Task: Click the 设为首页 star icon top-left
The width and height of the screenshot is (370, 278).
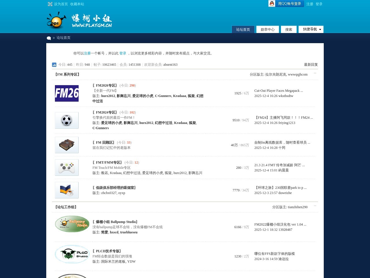Action: pyautogui.click(x=50, y=4)
